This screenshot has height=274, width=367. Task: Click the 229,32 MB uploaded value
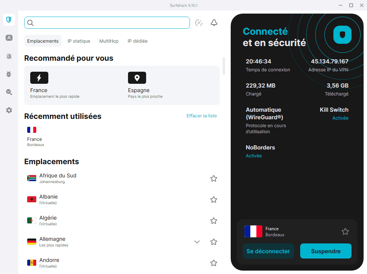[x=261, y=86]
